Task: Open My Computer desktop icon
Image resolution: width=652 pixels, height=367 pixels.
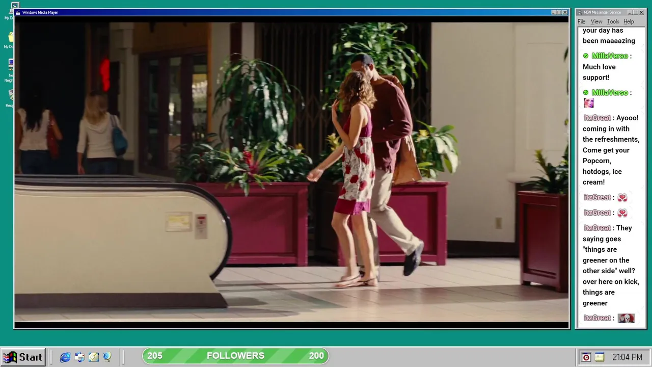Action: [x=10, y=11]
